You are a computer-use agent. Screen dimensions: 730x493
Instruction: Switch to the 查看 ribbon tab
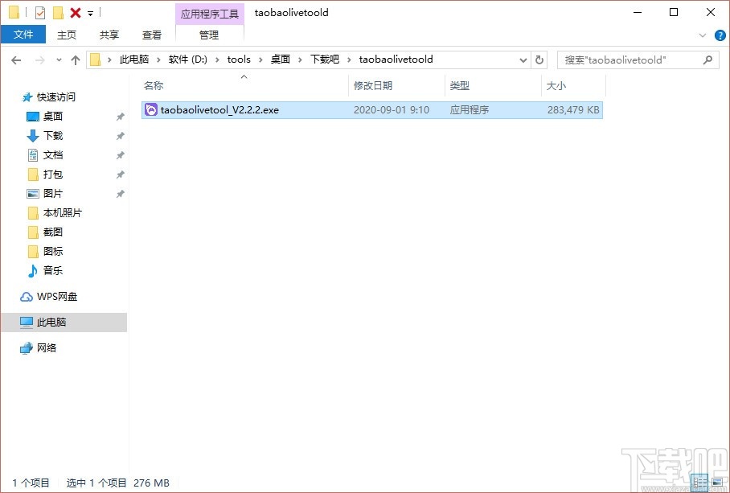click(x=152, y=35)
